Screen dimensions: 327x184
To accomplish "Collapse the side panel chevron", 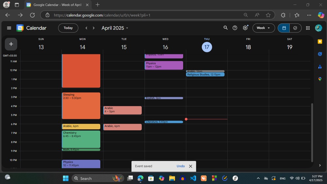I will pos(320,165).
